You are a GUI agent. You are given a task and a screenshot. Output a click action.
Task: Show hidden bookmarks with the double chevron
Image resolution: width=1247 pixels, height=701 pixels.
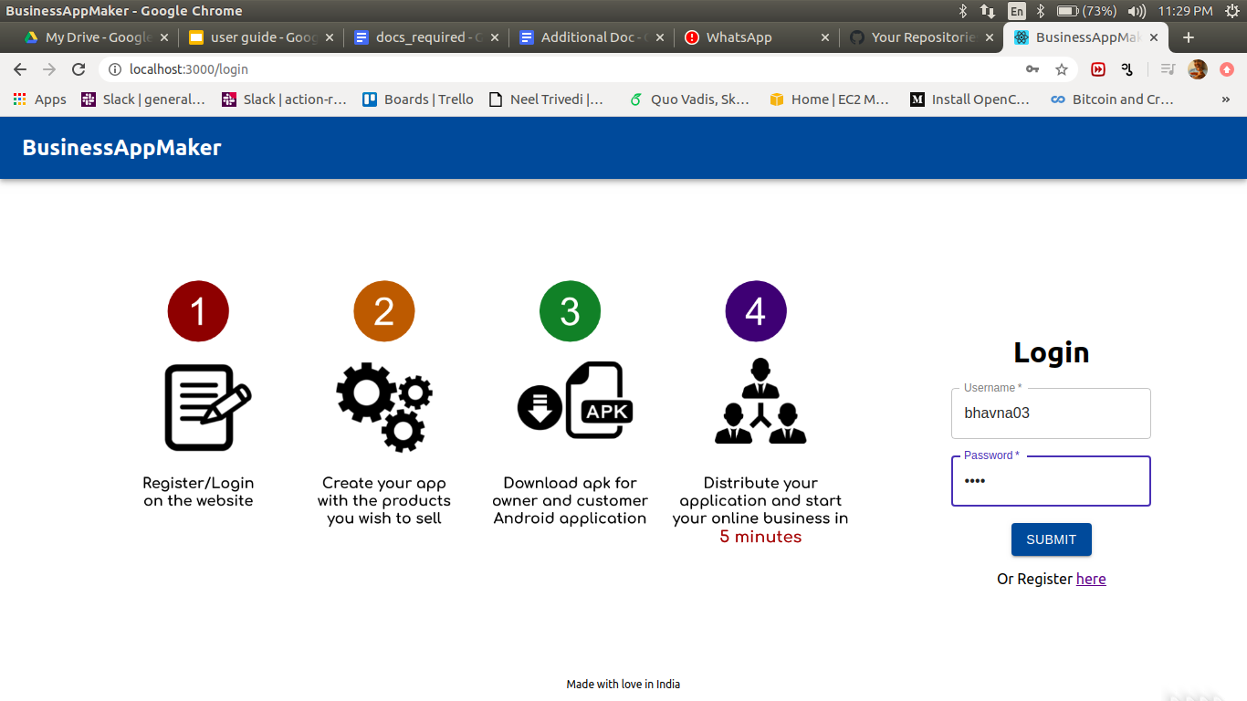(x=1226, y=99)
